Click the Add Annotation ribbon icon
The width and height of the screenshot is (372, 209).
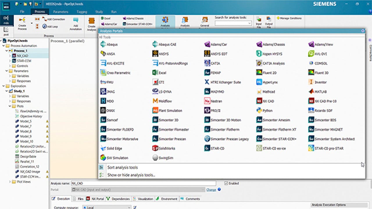coord(76,24)
